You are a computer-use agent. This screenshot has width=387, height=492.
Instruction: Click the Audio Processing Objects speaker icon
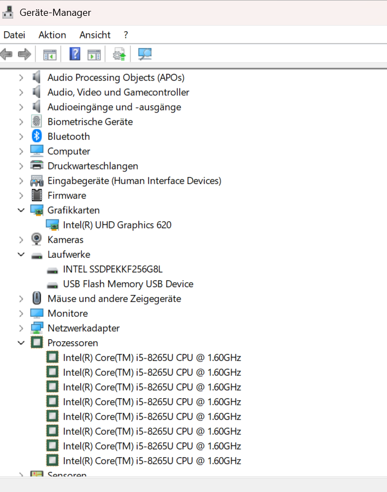click(37, 77)
